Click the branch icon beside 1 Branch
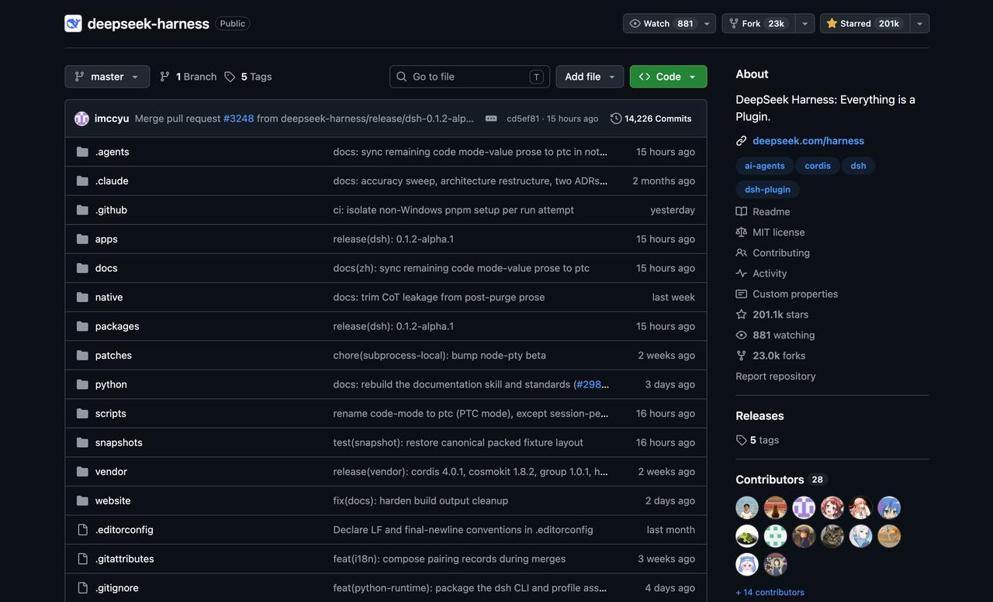Image resolution: width=993 pixels, height=602 pixels. coord(164,77)
